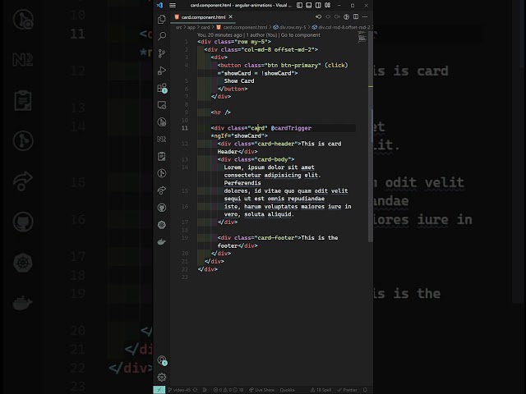
Task: Click the 'Go to component' CodeLens
Action: 301,34
